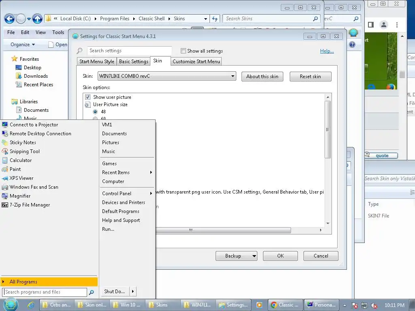This screenshot has height=311, width=415.
Task: Click the Shut Down button
Action: tap(115, 292)
